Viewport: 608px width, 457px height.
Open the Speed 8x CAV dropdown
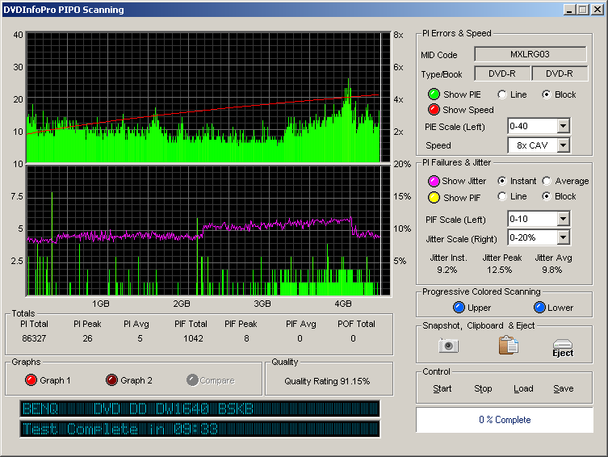(x=563, y=145)
